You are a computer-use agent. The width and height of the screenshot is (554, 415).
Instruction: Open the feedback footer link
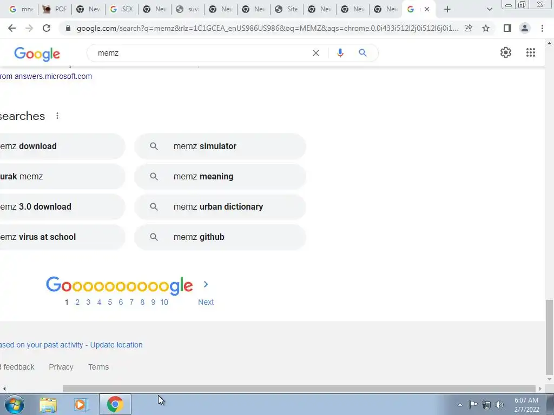coord(18,367)
